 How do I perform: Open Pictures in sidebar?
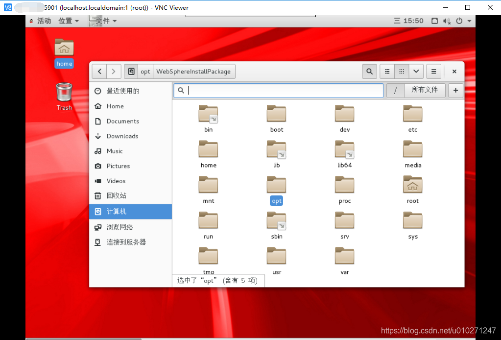[131, 166]
